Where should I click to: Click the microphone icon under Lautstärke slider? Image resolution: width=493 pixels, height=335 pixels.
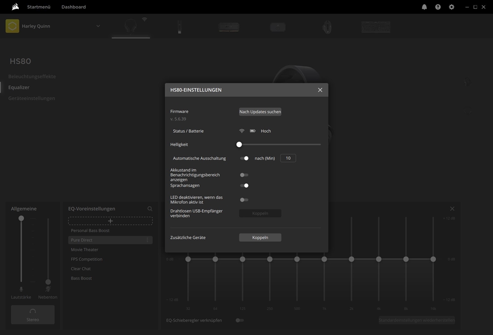21,289
